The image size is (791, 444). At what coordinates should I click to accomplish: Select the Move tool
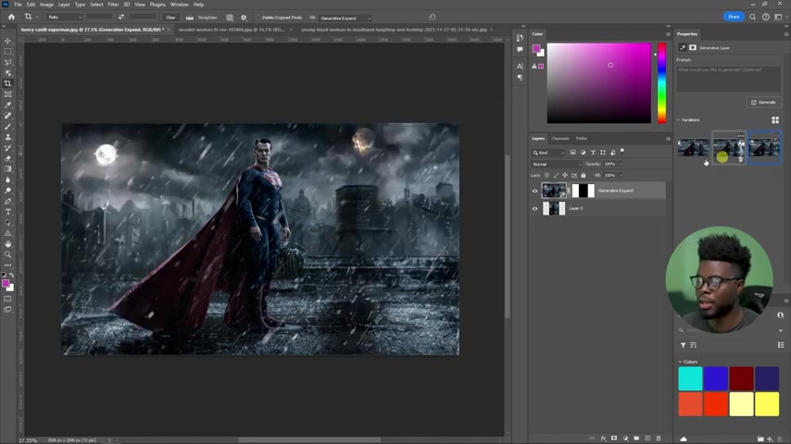[7, 41]
